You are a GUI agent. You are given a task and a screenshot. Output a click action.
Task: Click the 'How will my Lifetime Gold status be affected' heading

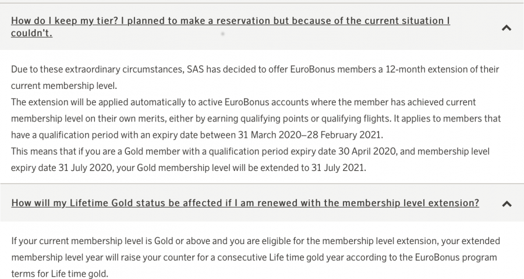[245, 203]
